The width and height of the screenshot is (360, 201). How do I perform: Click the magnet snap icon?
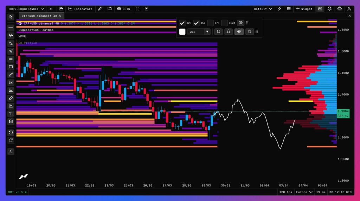pyautogui.click(x=218, y=32)
